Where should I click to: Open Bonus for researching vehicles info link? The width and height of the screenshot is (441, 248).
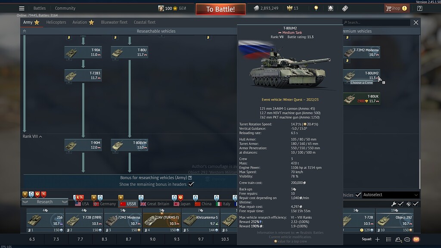(x=189, y=178)
